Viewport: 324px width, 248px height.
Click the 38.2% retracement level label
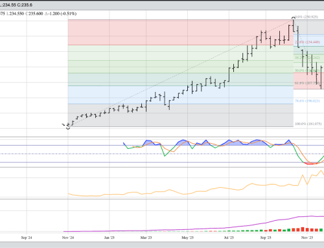tap(307, 58)
